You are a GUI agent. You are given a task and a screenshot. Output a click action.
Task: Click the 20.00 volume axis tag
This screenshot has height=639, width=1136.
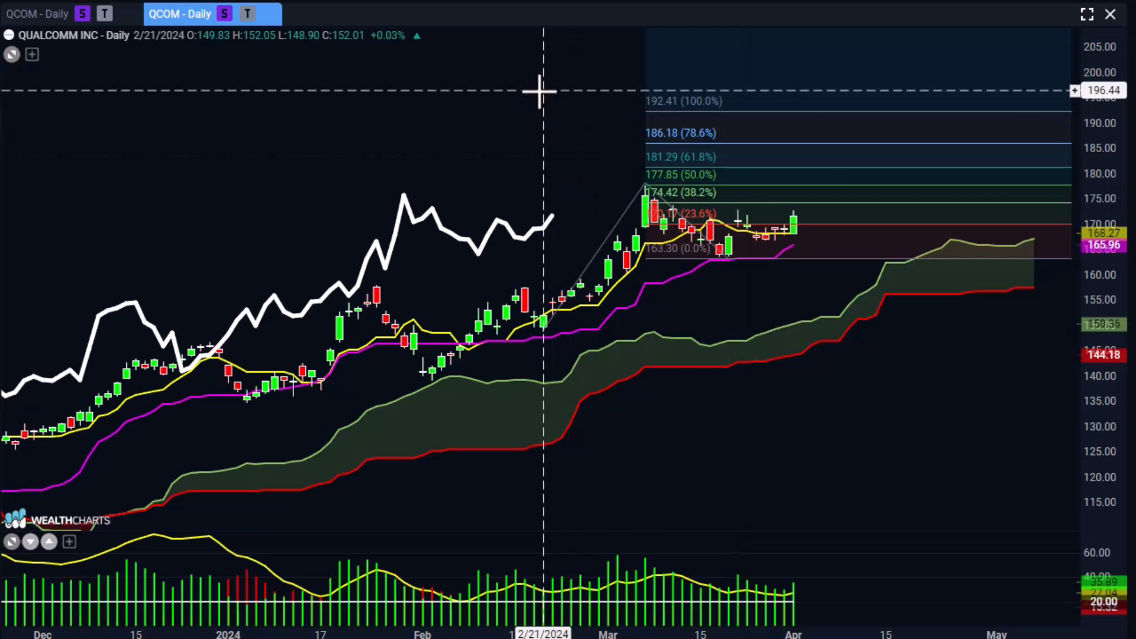[x=1104, y=601]
